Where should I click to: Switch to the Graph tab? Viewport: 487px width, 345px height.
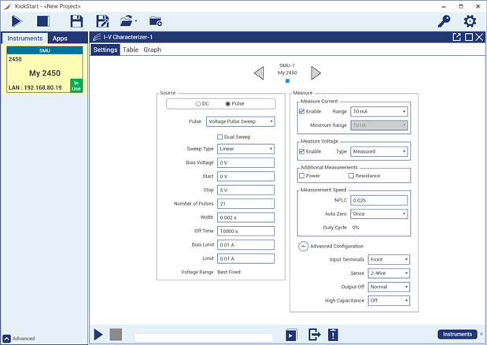click(x=152, y=50)
